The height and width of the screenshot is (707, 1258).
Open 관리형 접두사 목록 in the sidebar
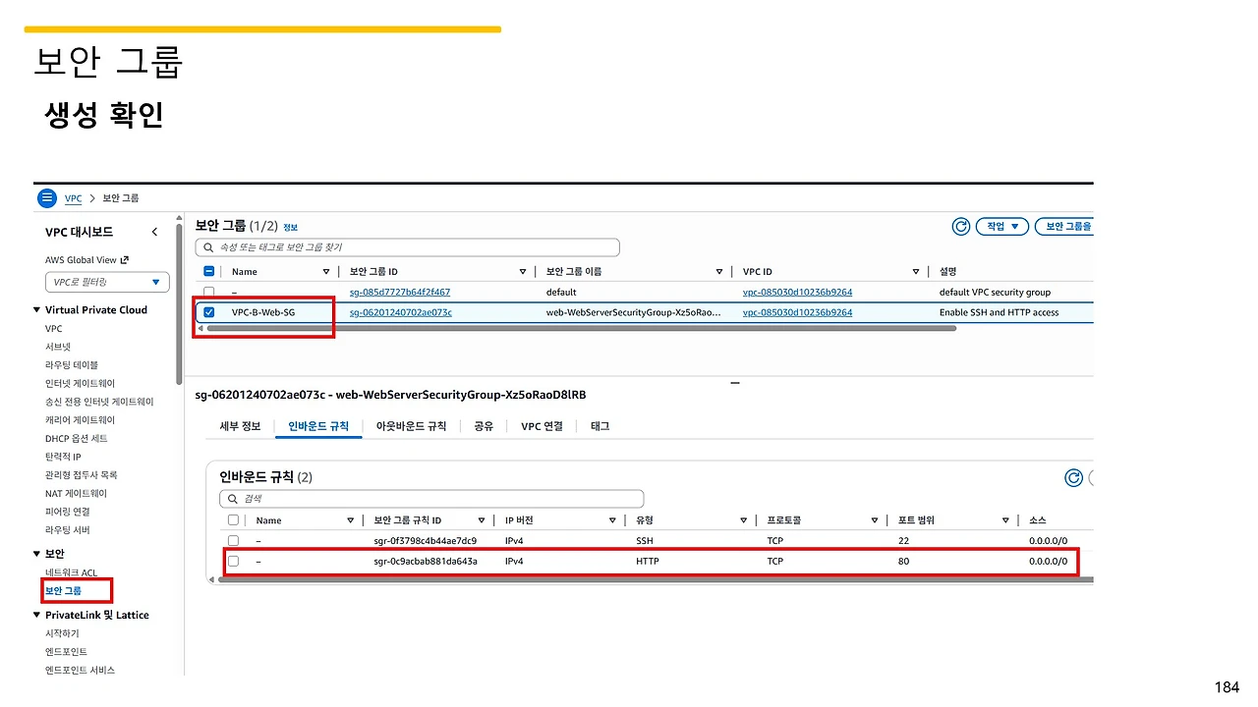82,475
